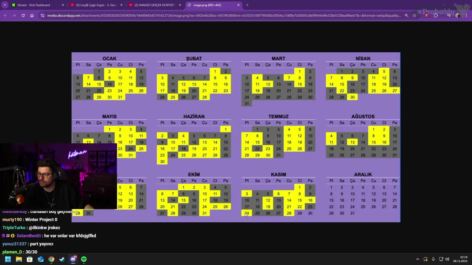
Task: Open the red extension icon in toolbar
Action: click(427, 15)
